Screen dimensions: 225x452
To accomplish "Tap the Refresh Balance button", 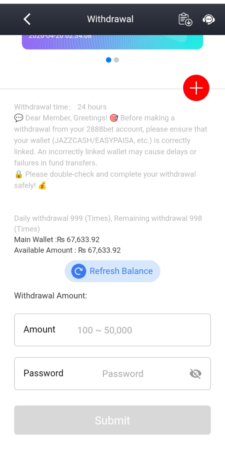I will (x=112, y=271).
